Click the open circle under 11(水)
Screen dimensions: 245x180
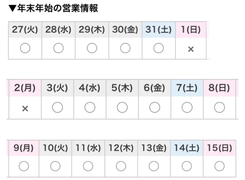(x=88, y=166)
